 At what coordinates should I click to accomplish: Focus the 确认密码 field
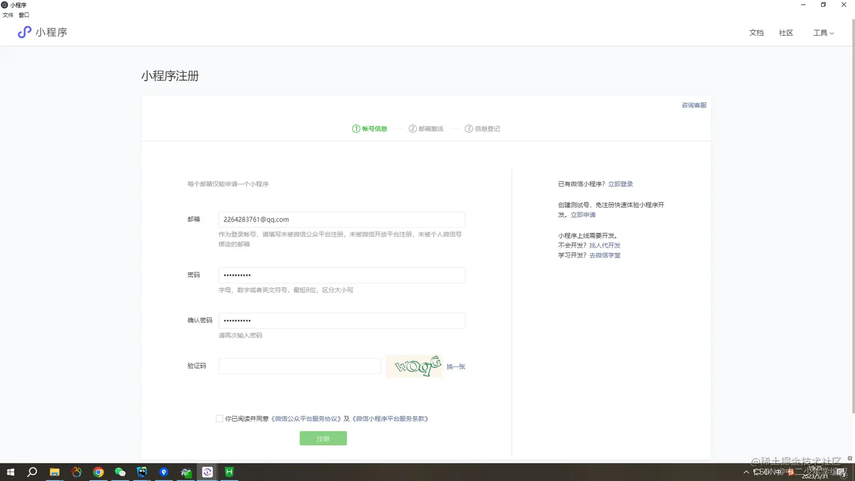click(342, 320)
